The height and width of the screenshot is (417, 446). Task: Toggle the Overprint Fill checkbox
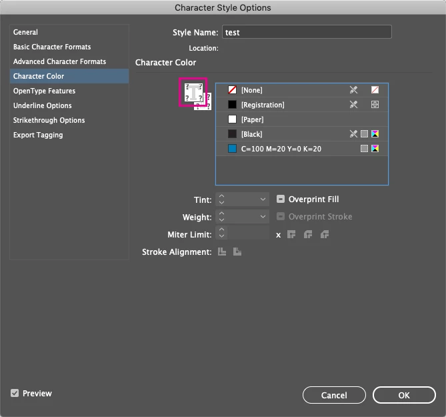click(281, 199)
